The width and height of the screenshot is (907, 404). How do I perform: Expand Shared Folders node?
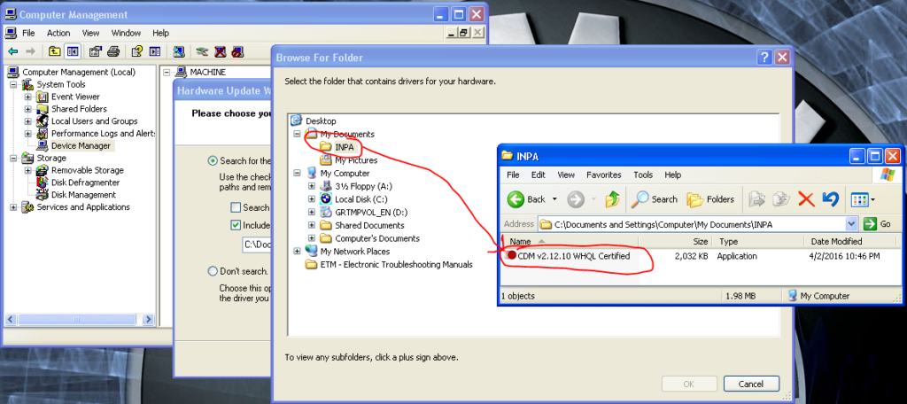click(x=27, y=109)
